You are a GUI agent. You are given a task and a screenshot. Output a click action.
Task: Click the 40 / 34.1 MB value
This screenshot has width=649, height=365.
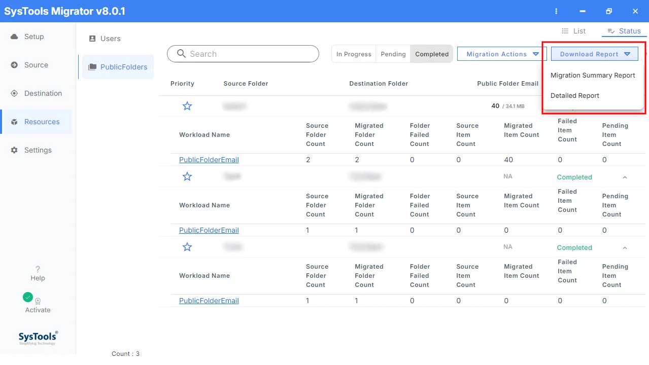click(x=508, y=106)
